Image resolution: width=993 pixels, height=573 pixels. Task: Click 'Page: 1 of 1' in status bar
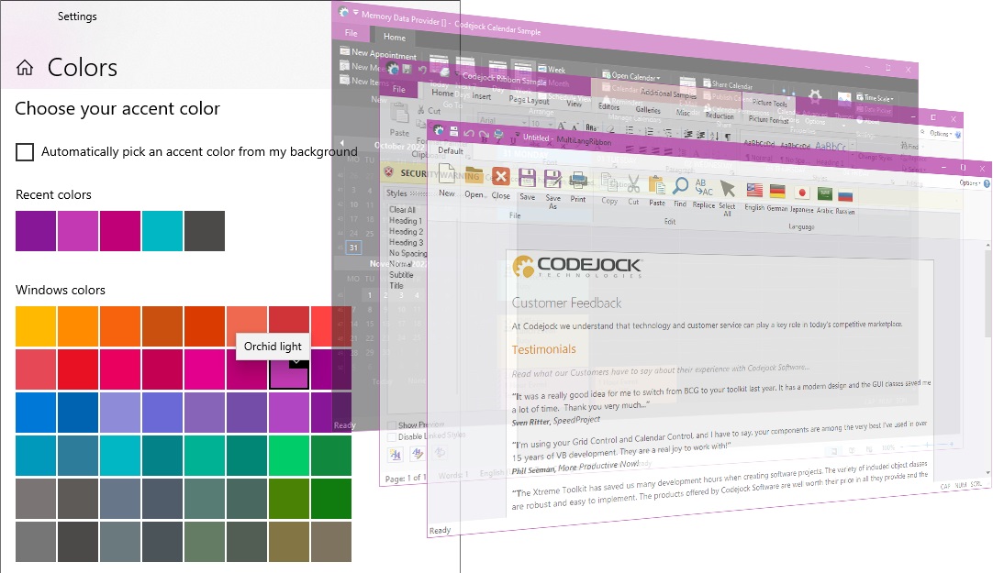406,478
